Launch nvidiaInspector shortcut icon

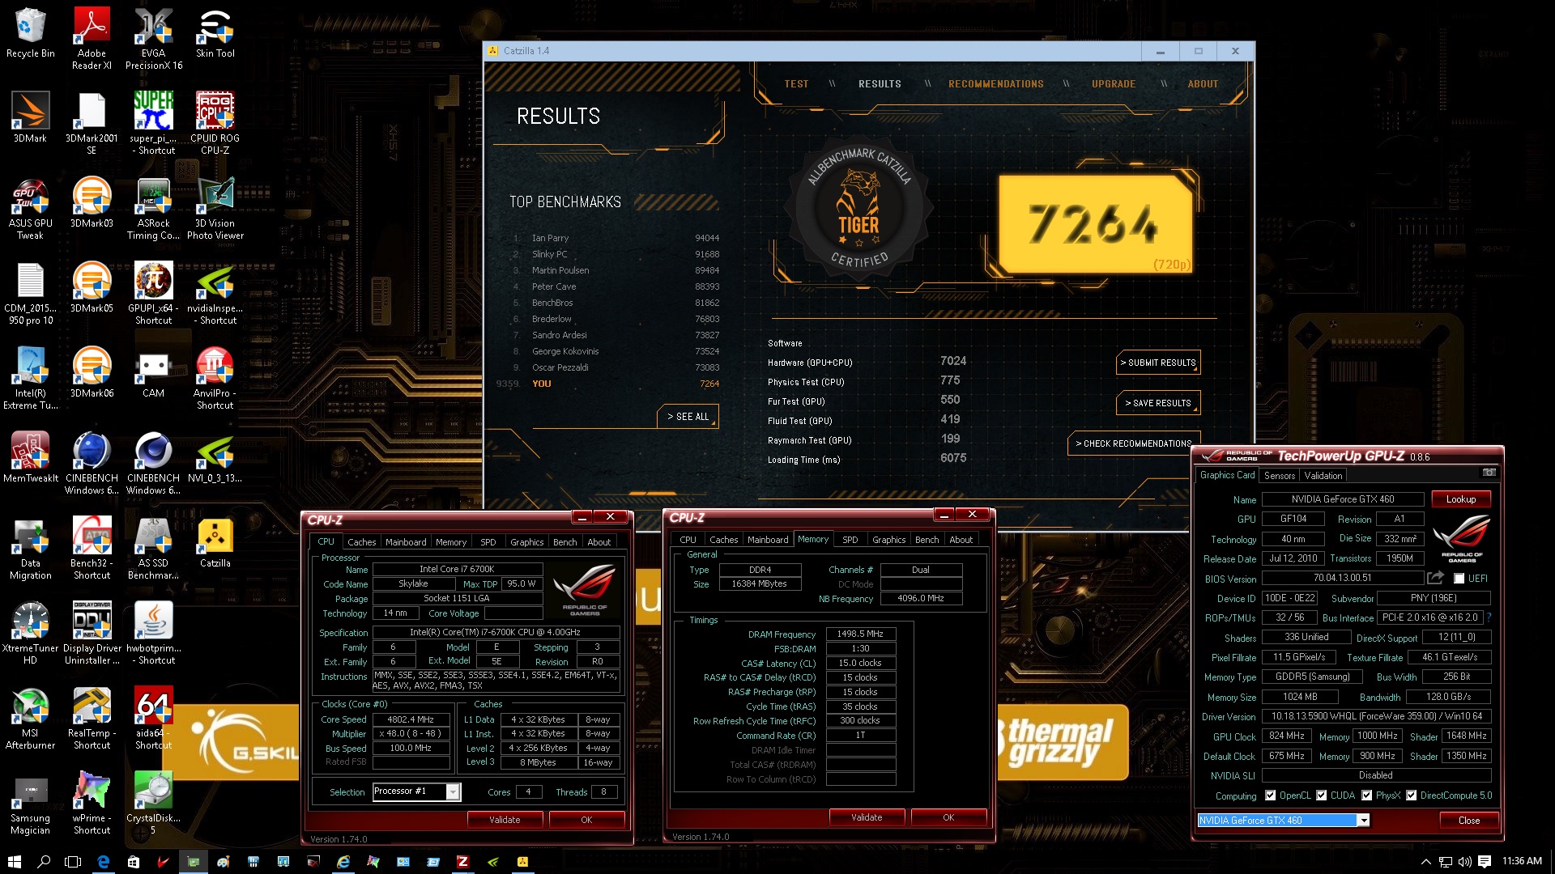pyautogui.click(x=215, y=294)
